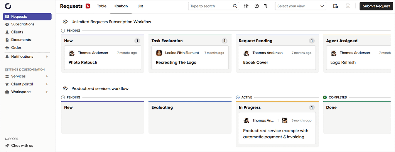Click the Request Pending column header

[255, 41]
